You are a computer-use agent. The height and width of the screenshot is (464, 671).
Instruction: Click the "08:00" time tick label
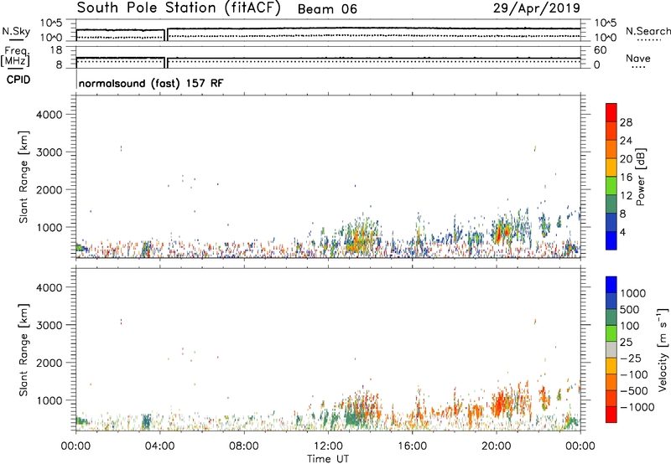click(x=243, y=446)
